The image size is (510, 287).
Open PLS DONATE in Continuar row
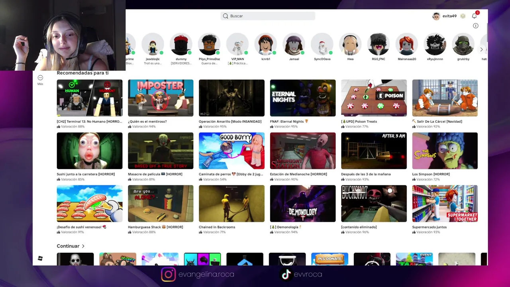tap(330, 259)
